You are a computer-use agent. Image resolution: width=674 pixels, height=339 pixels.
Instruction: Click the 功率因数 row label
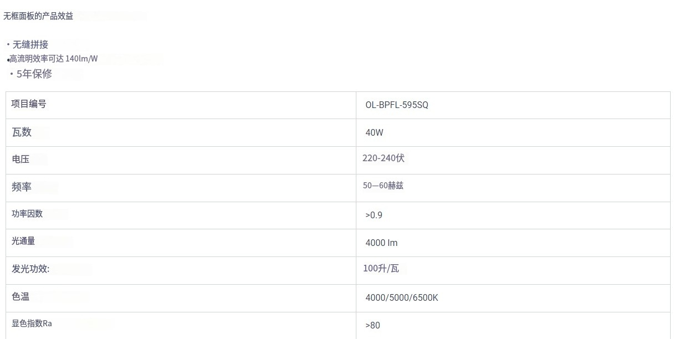tap(27, 213)
